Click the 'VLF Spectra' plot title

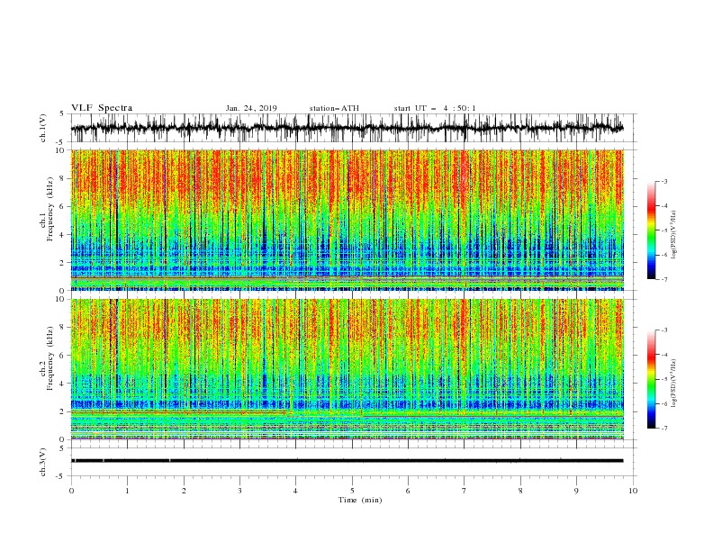pyautogui.click(x=102, y=108)
